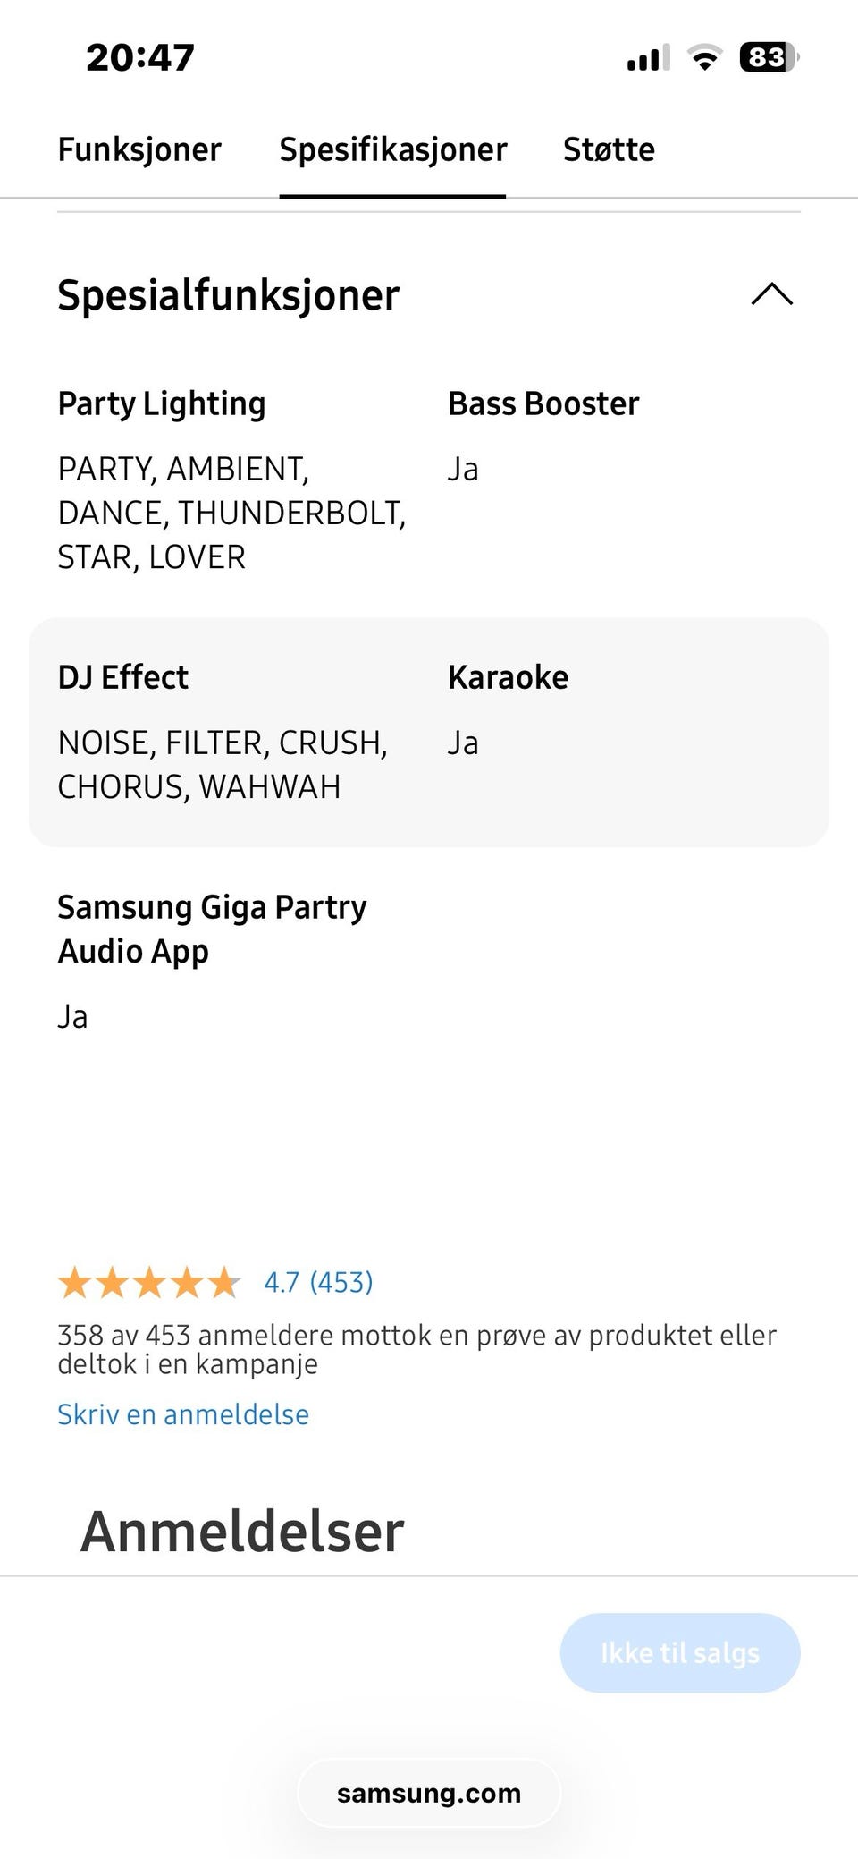Open the samsung.com address pill
The image size is (858, 1859).
(429, 1793)
